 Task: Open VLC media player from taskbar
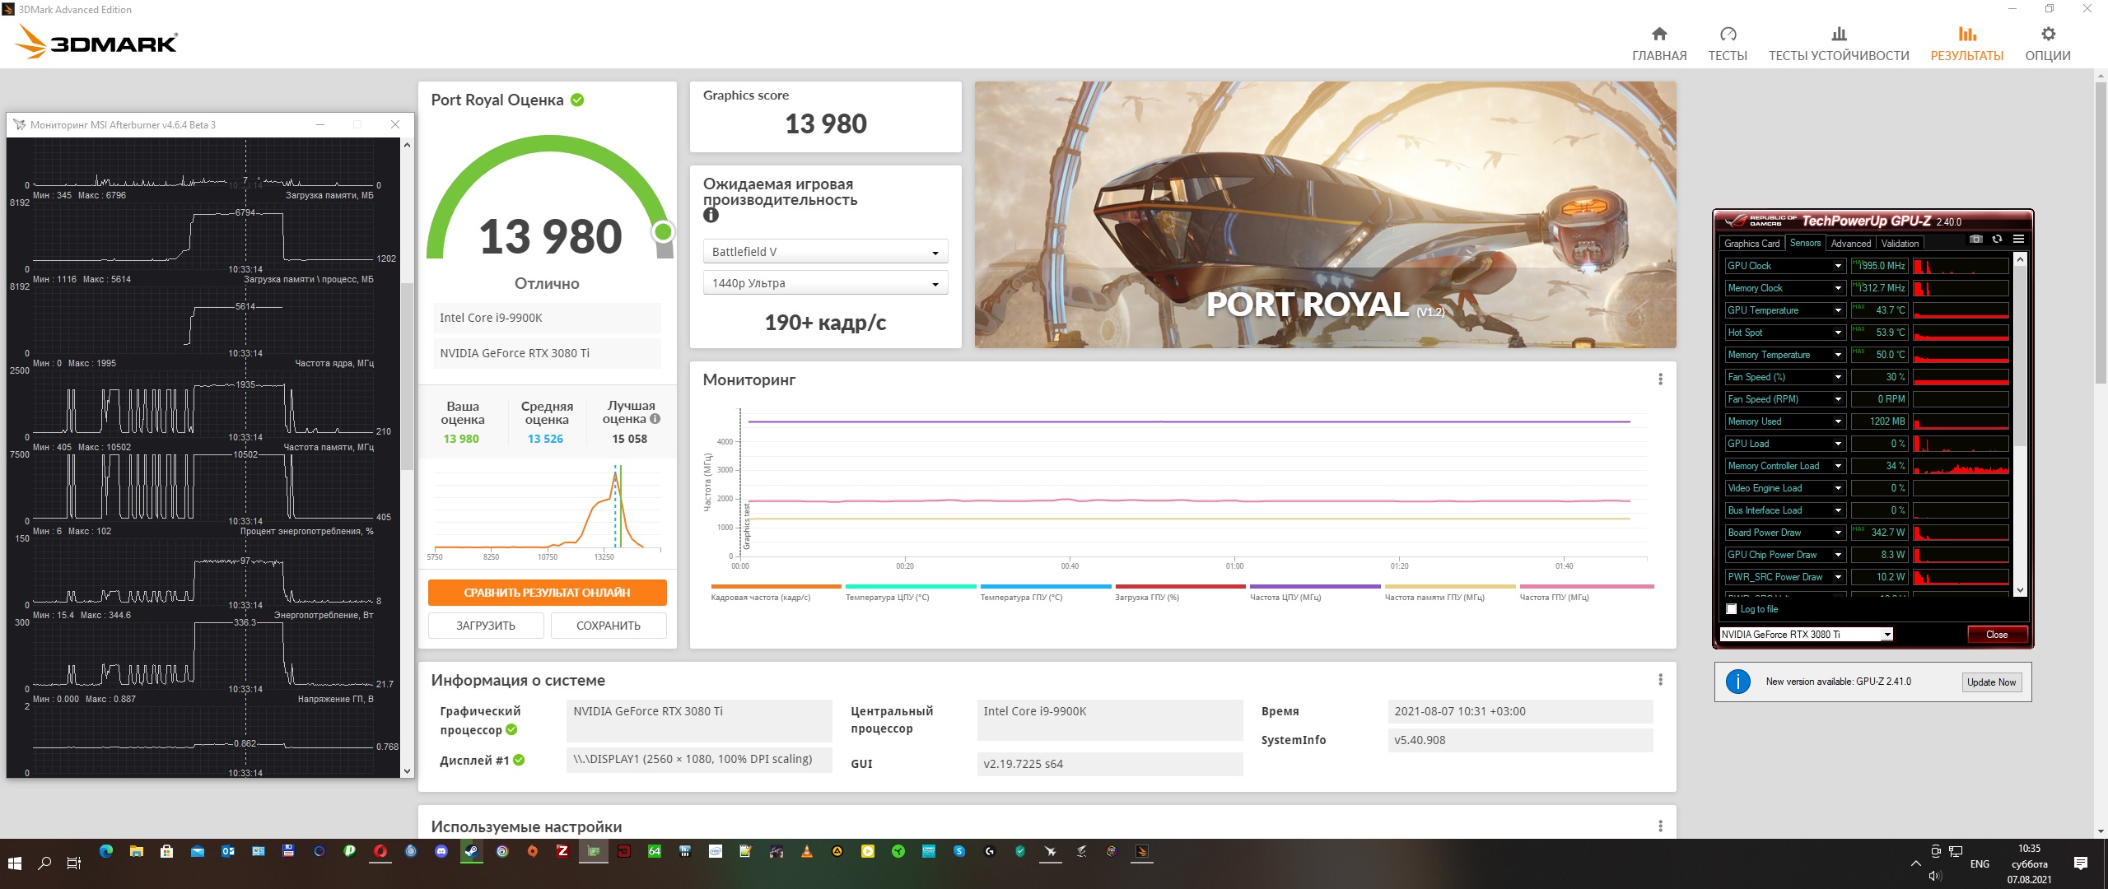807,852
